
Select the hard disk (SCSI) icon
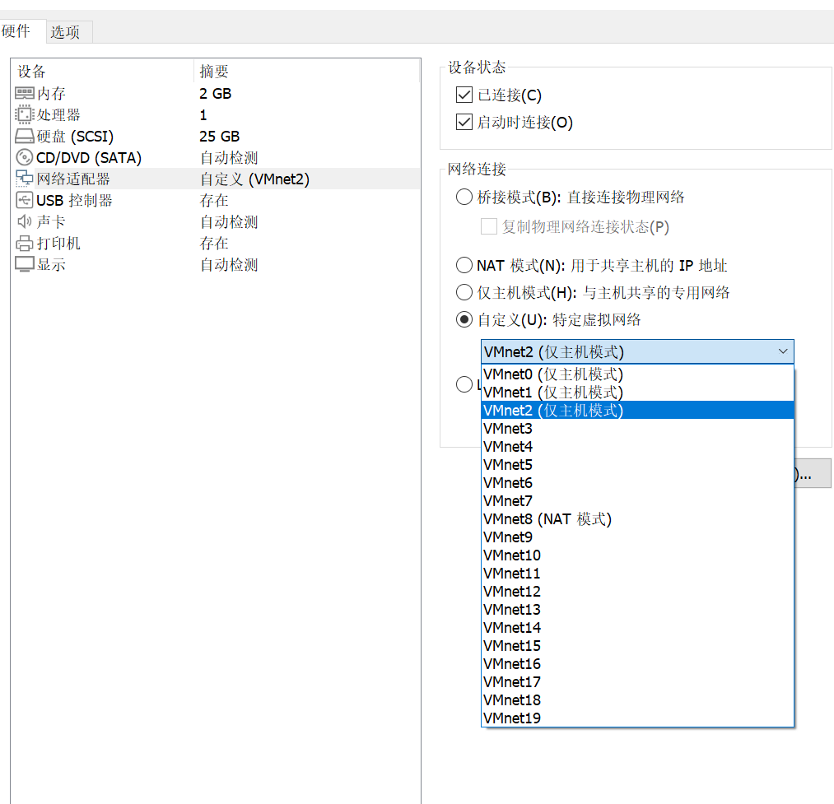[x=25, y=136]
